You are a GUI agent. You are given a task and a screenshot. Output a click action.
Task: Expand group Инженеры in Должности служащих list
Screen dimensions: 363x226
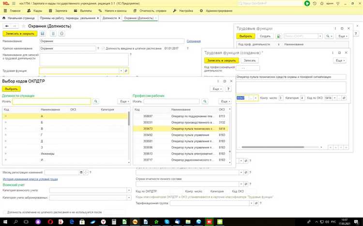point(5,154)
